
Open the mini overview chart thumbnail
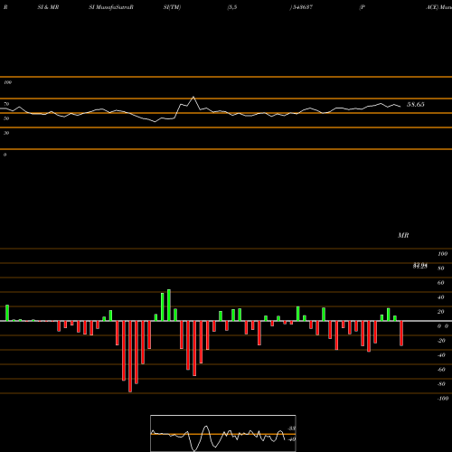tap(223, 433)
